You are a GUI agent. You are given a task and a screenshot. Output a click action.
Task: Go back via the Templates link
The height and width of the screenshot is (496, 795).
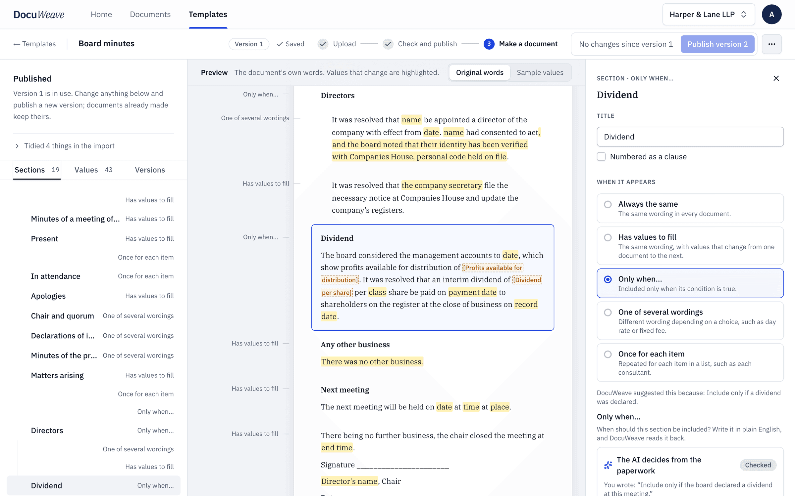pos(34,44)
